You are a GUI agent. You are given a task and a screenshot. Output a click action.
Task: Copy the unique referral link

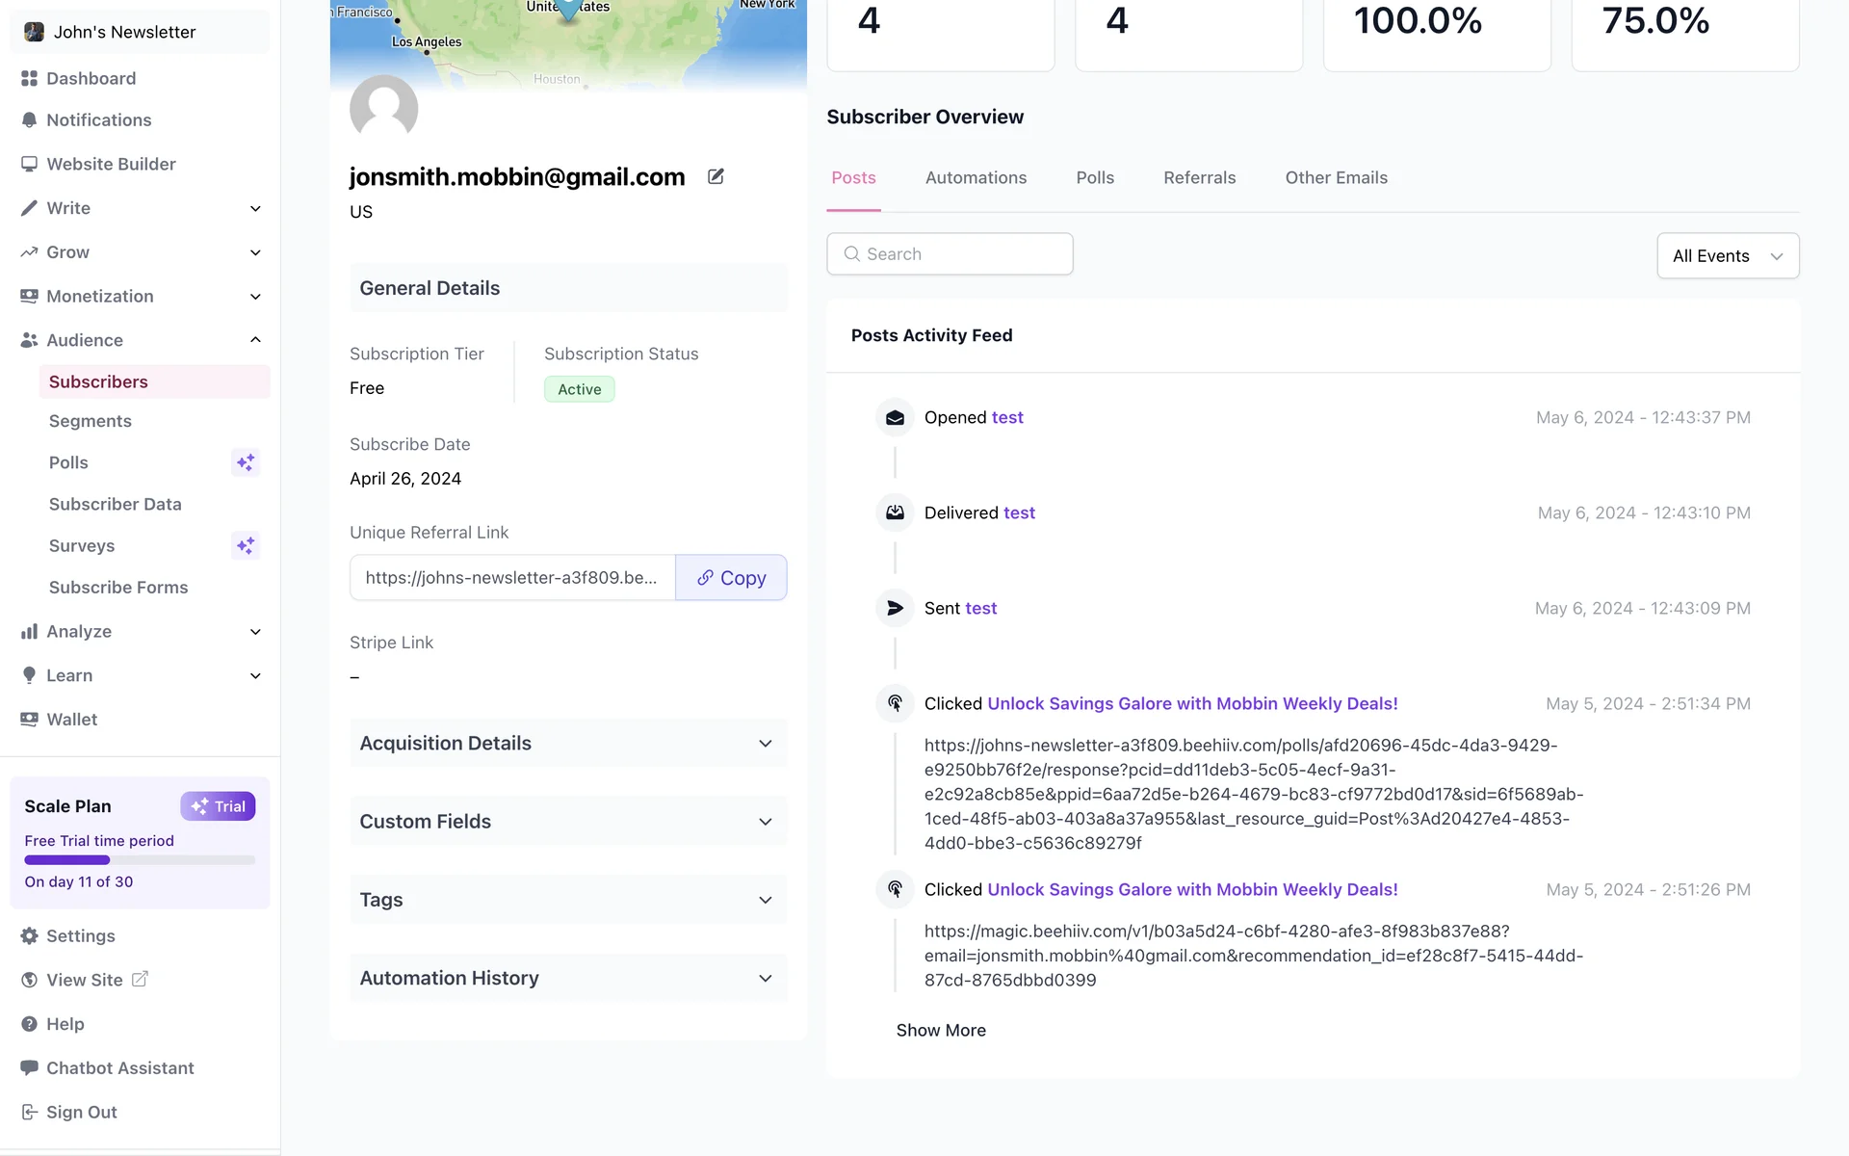point(731,578)
